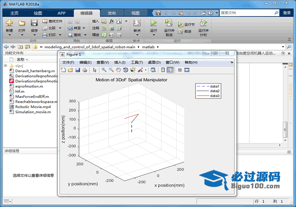Toggle Hide Plot Tools in Figure 1 toolbar
Screen dimensions: 296x207
180,70
